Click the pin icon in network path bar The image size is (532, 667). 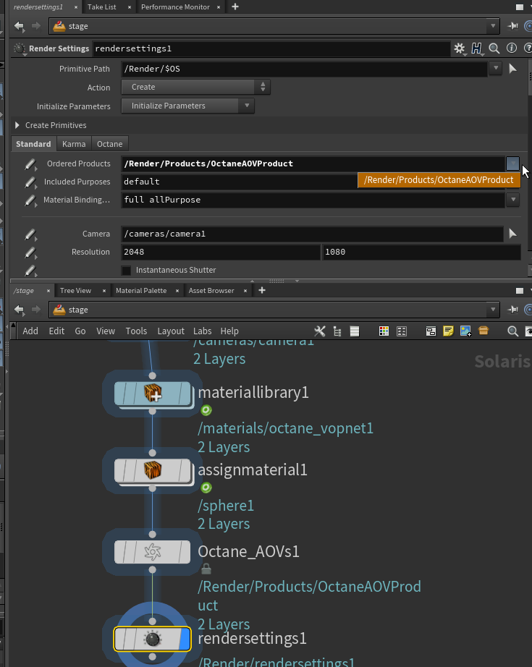[x=512, y=310]
